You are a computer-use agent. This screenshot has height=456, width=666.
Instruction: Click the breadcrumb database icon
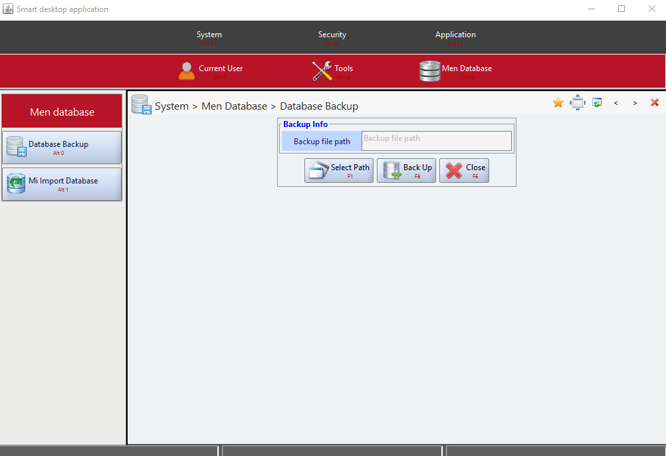pos(141,104)
